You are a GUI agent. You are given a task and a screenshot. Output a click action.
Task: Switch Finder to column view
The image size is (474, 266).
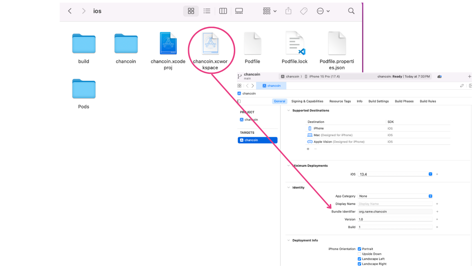tap(223, 11)
